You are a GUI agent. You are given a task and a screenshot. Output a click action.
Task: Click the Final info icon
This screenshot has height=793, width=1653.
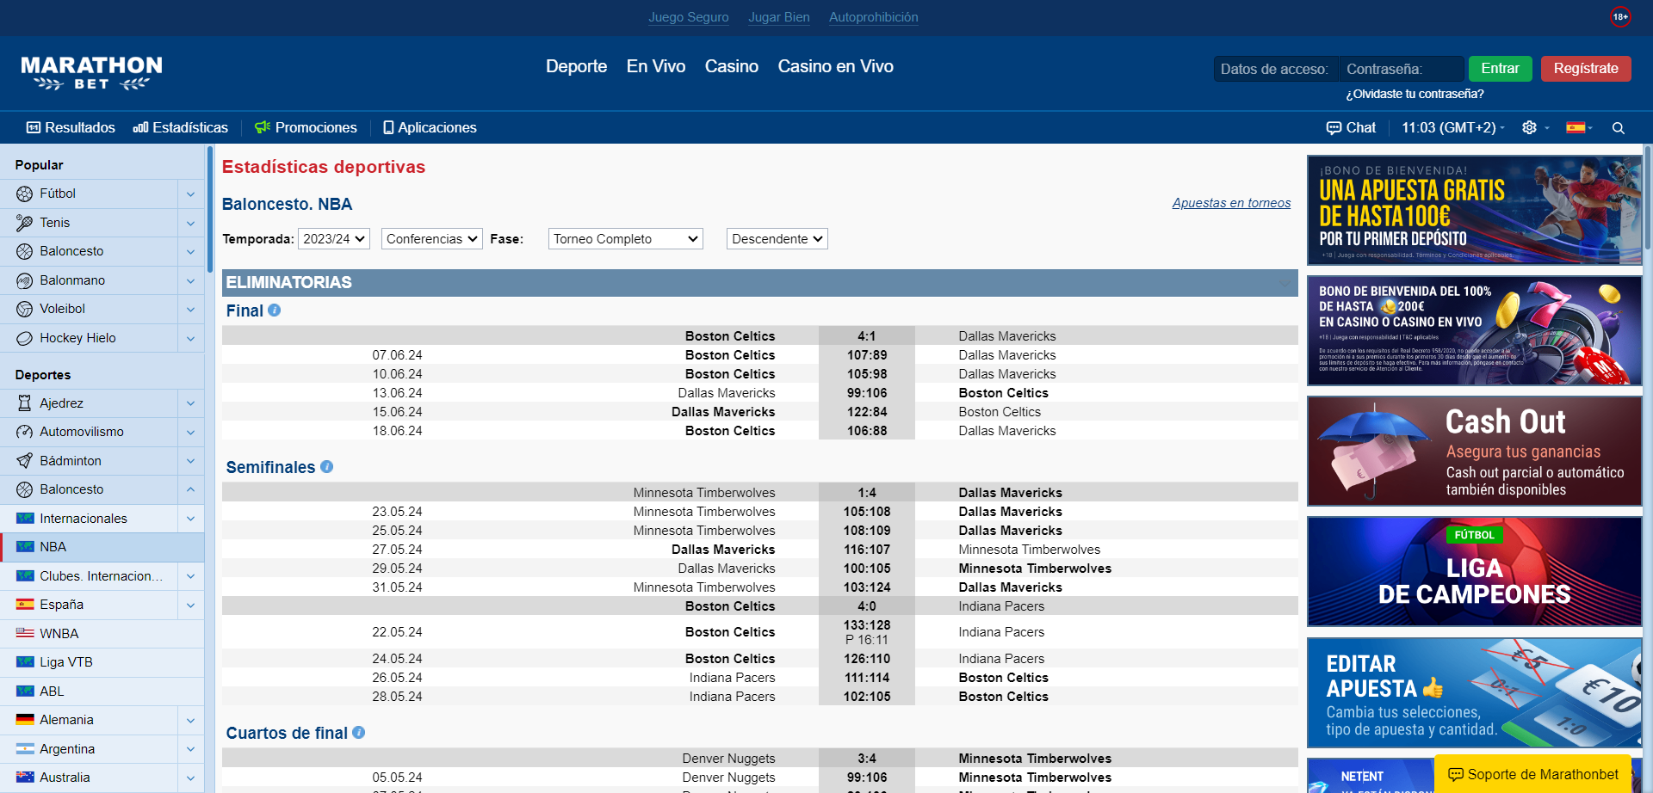(x=274, y=310)
